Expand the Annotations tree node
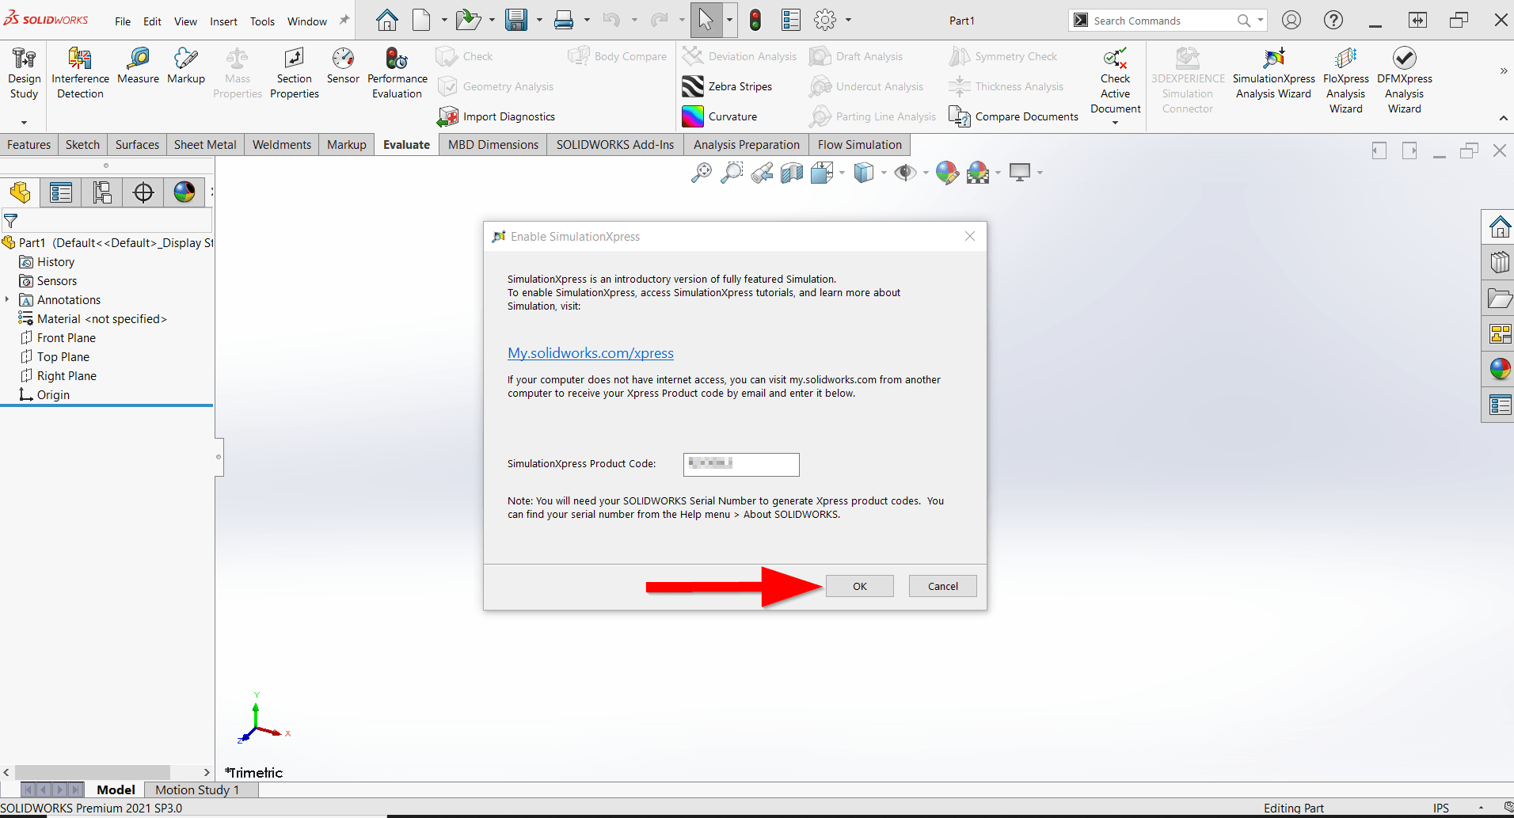 (x=7, y=299)
